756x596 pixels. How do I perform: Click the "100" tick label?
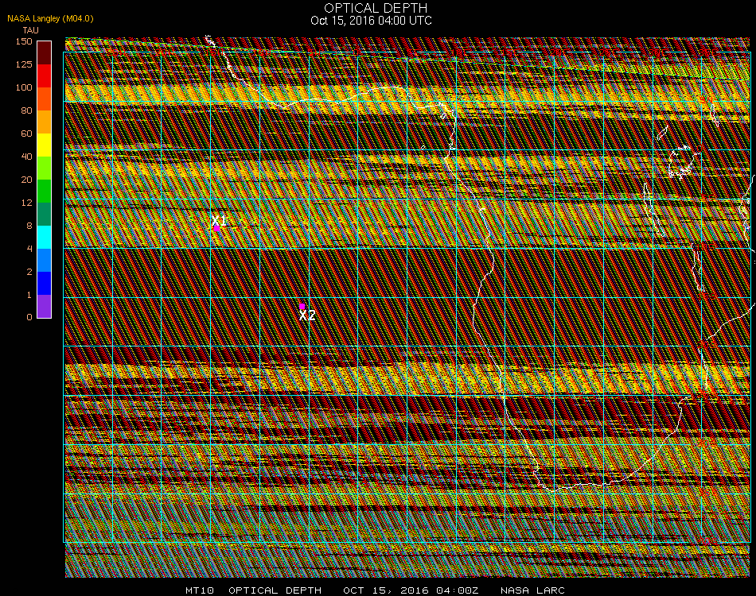click(x=24, y=87)
